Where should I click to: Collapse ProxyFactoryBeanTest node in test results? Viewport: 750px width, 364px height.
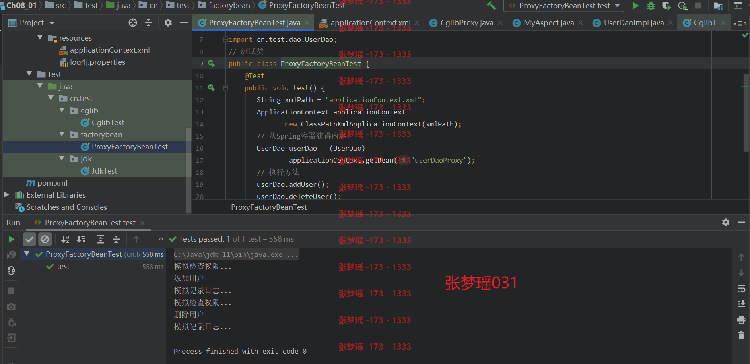click(x=27, y=254)
